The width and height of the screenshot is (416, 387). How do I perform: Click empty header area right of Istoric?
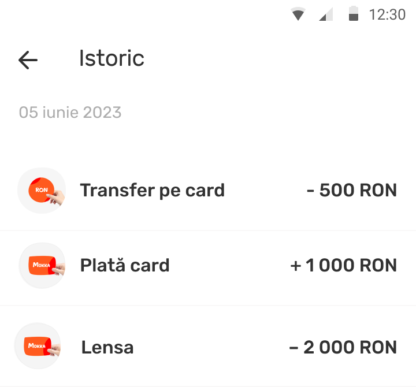coord(277,59)
